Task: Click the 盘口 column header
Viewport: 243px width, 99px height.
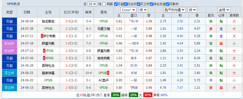Action: (x=134, y=15)
